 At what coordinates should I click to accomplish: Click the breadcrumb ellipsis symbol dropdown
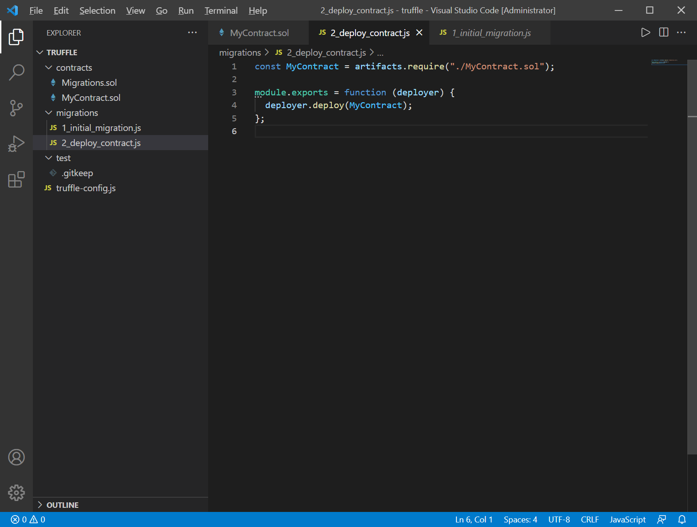tap(380, 53)
